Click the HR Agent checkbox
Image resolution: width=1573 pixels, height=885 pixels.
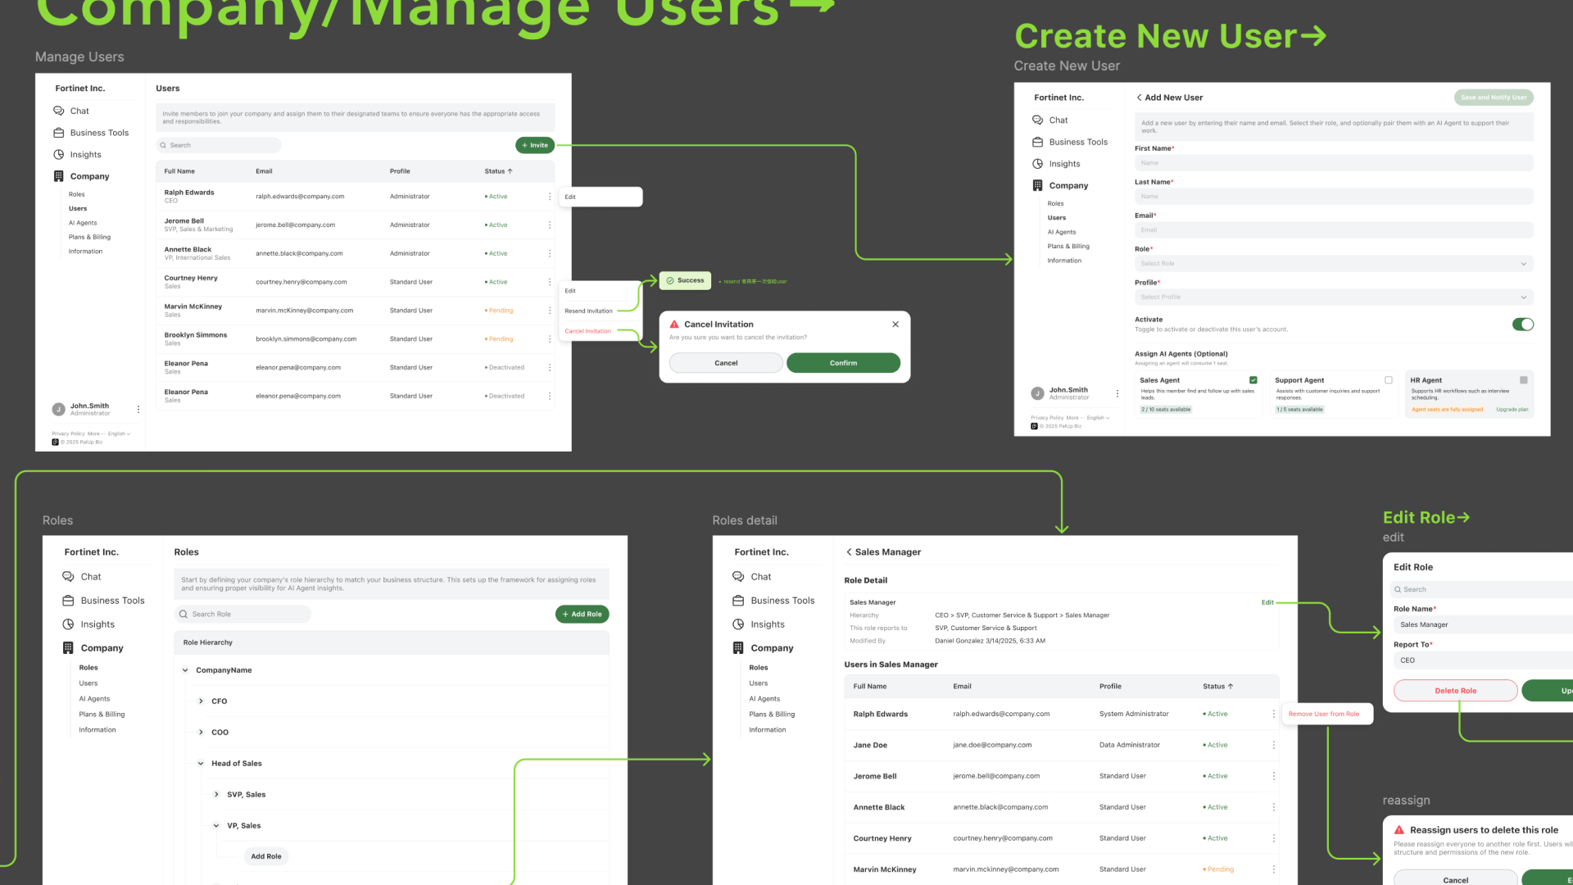(x=1523, y=380)
